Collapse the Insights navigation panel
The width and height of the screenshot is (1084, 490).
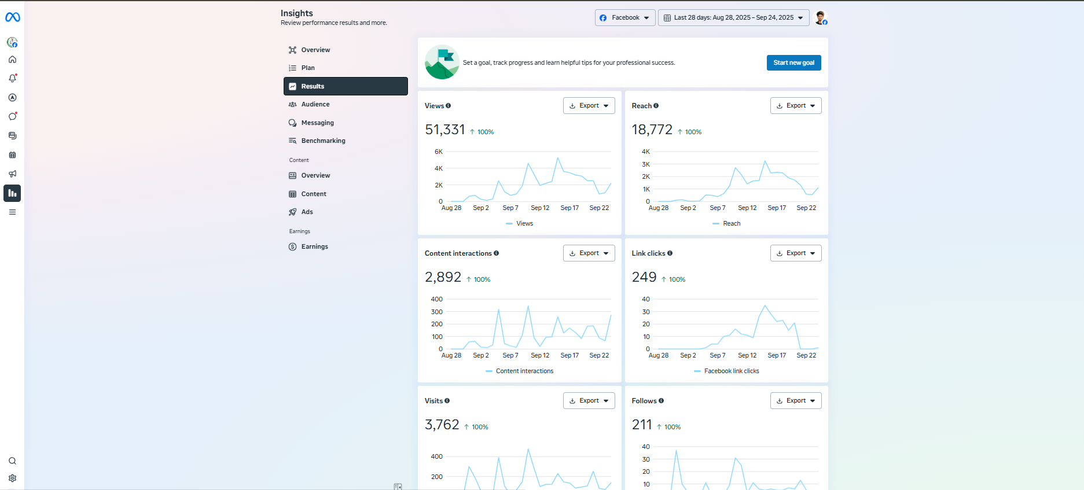tap(398, 487)
